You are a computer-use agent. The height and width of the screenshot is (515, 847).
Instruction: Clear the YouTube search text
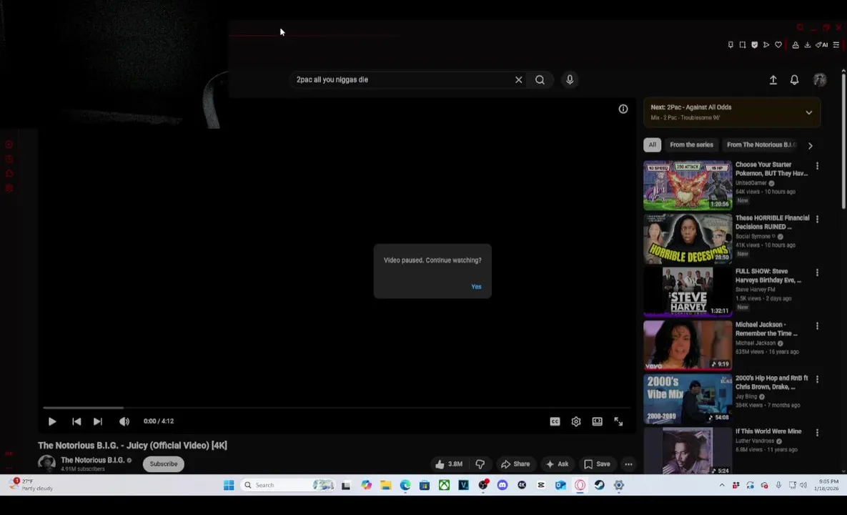pyautogui.click(x=519, y=80)
